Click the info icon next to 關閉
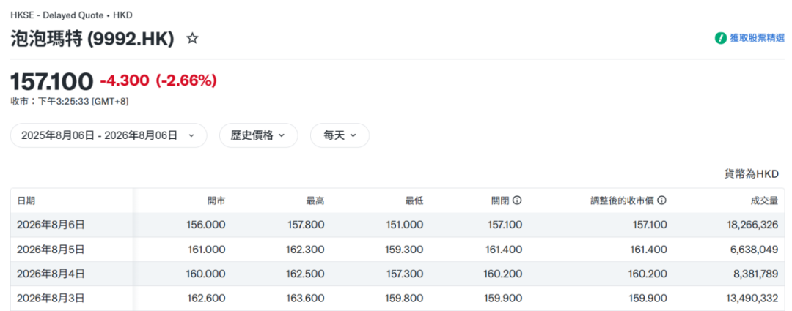 [x=517, y=201]
